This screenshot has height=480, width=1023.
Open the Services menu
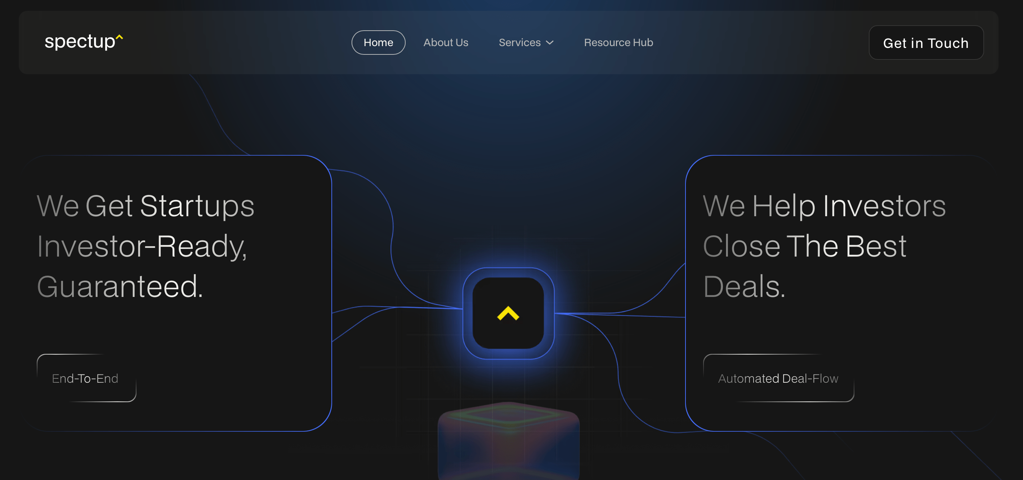pyautogui.click(x=519, y=43)
